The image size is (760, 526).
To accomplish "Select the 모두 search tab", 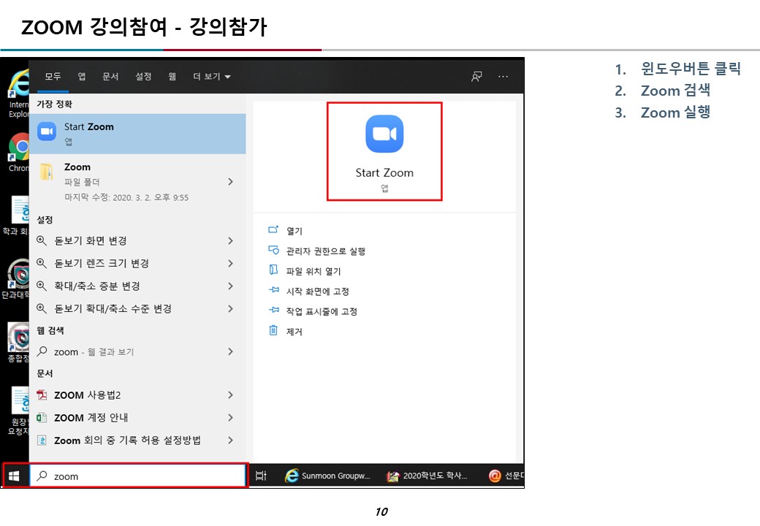I will (x=53, y=77).
